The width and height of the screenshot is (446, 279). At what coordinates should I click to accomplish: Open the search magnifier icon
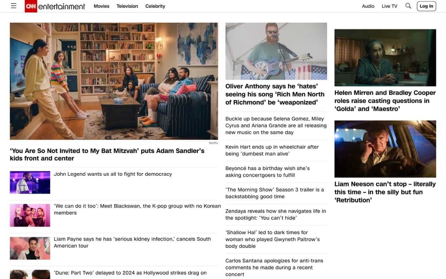click(x=408, y=6)
